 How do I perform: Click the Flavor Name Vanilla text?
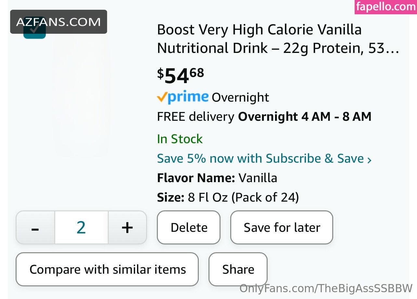[x=217, y=178]
